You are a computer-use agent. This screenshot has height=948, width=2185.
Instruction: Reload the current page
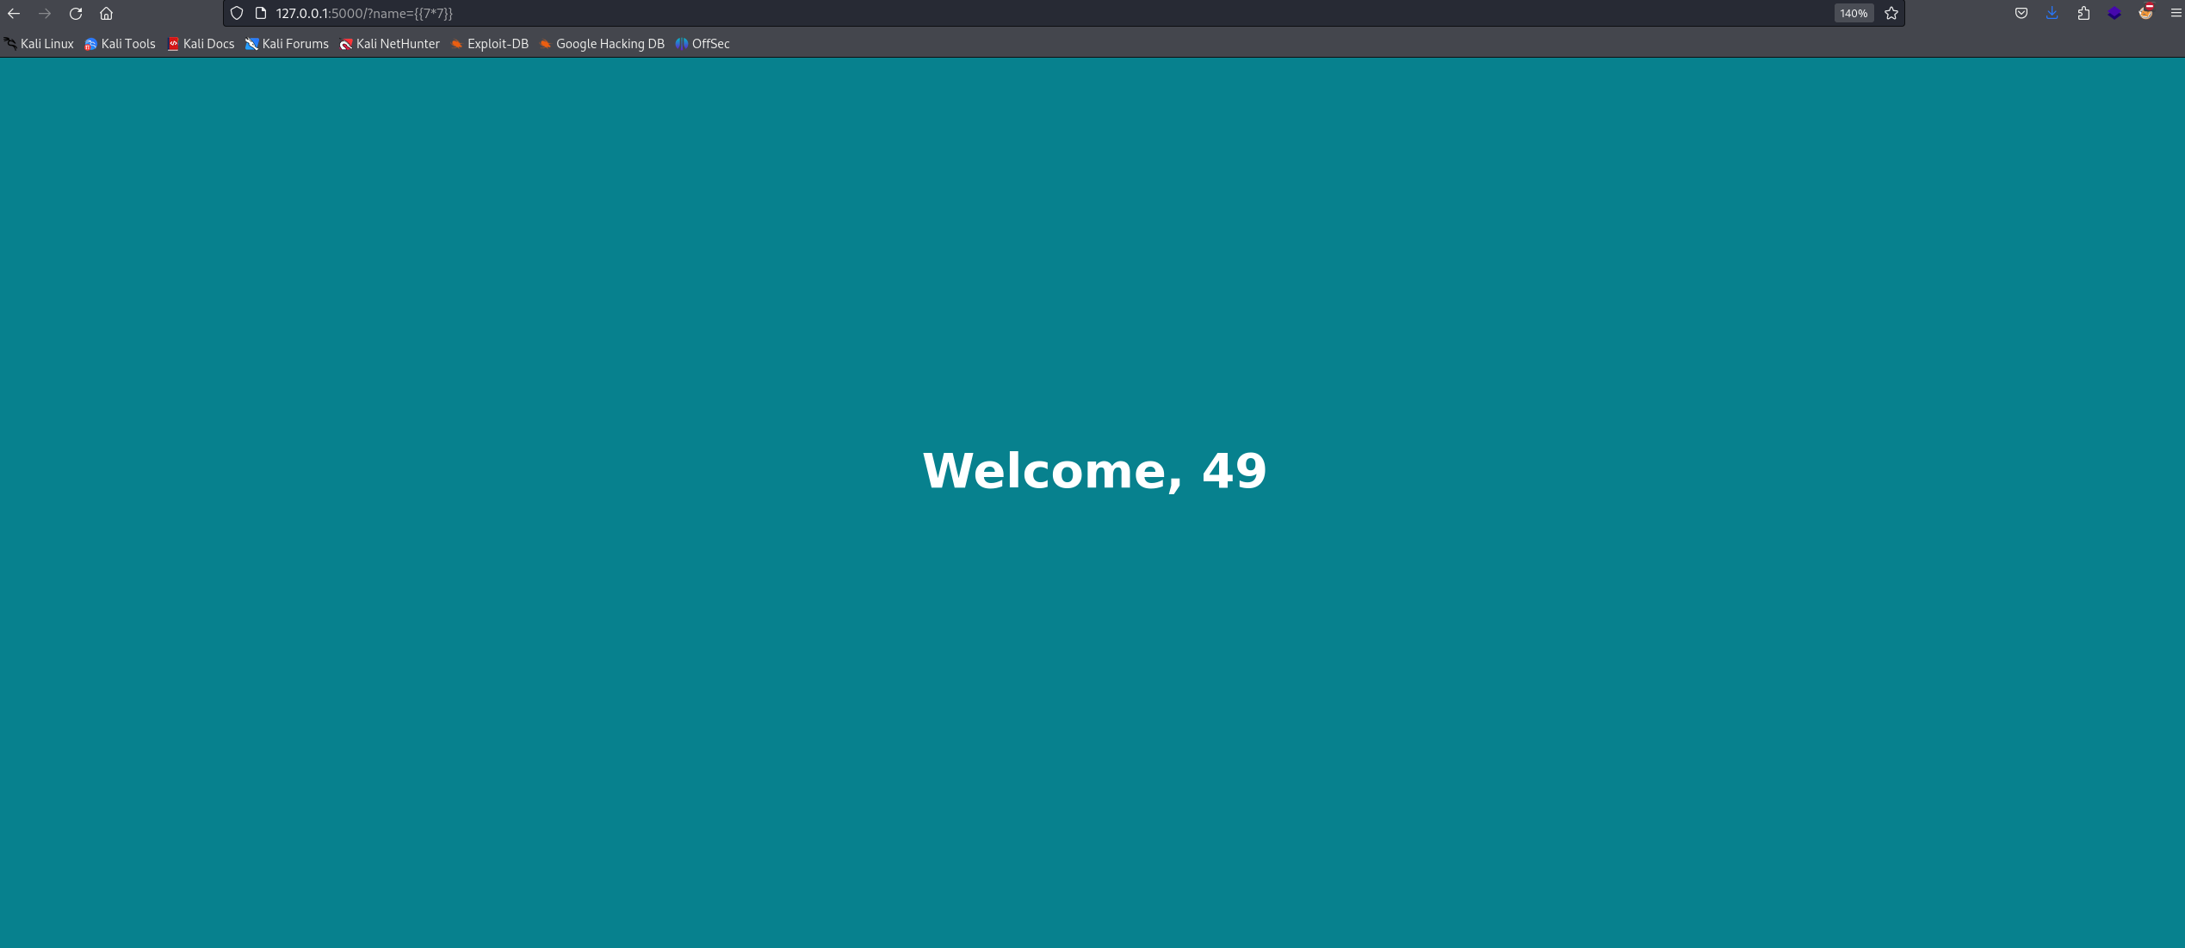(76, 14)
